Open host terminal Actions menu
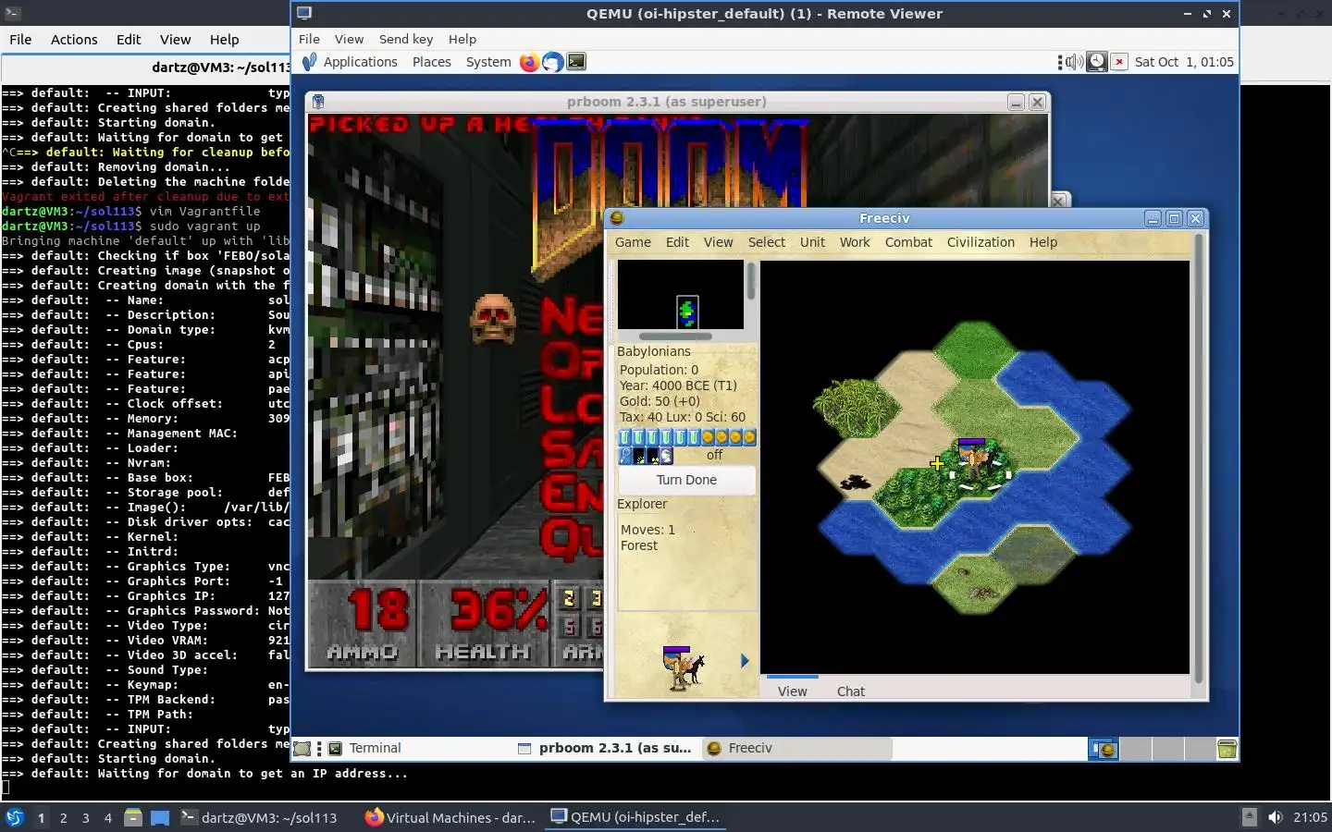 pyautogui.click(x=74, y=39)
